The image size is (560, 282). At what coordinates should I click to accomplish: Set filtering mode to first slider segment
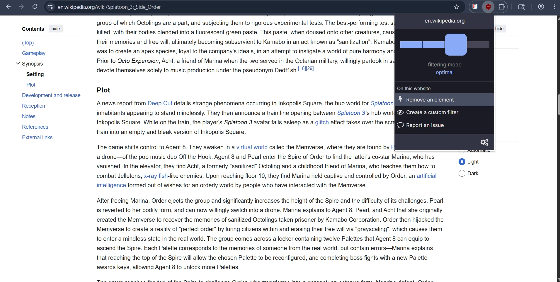(411, 44)
